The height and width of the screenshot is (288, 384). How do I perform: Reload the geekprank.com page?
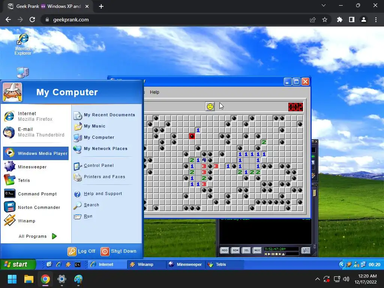coord(32,19)
